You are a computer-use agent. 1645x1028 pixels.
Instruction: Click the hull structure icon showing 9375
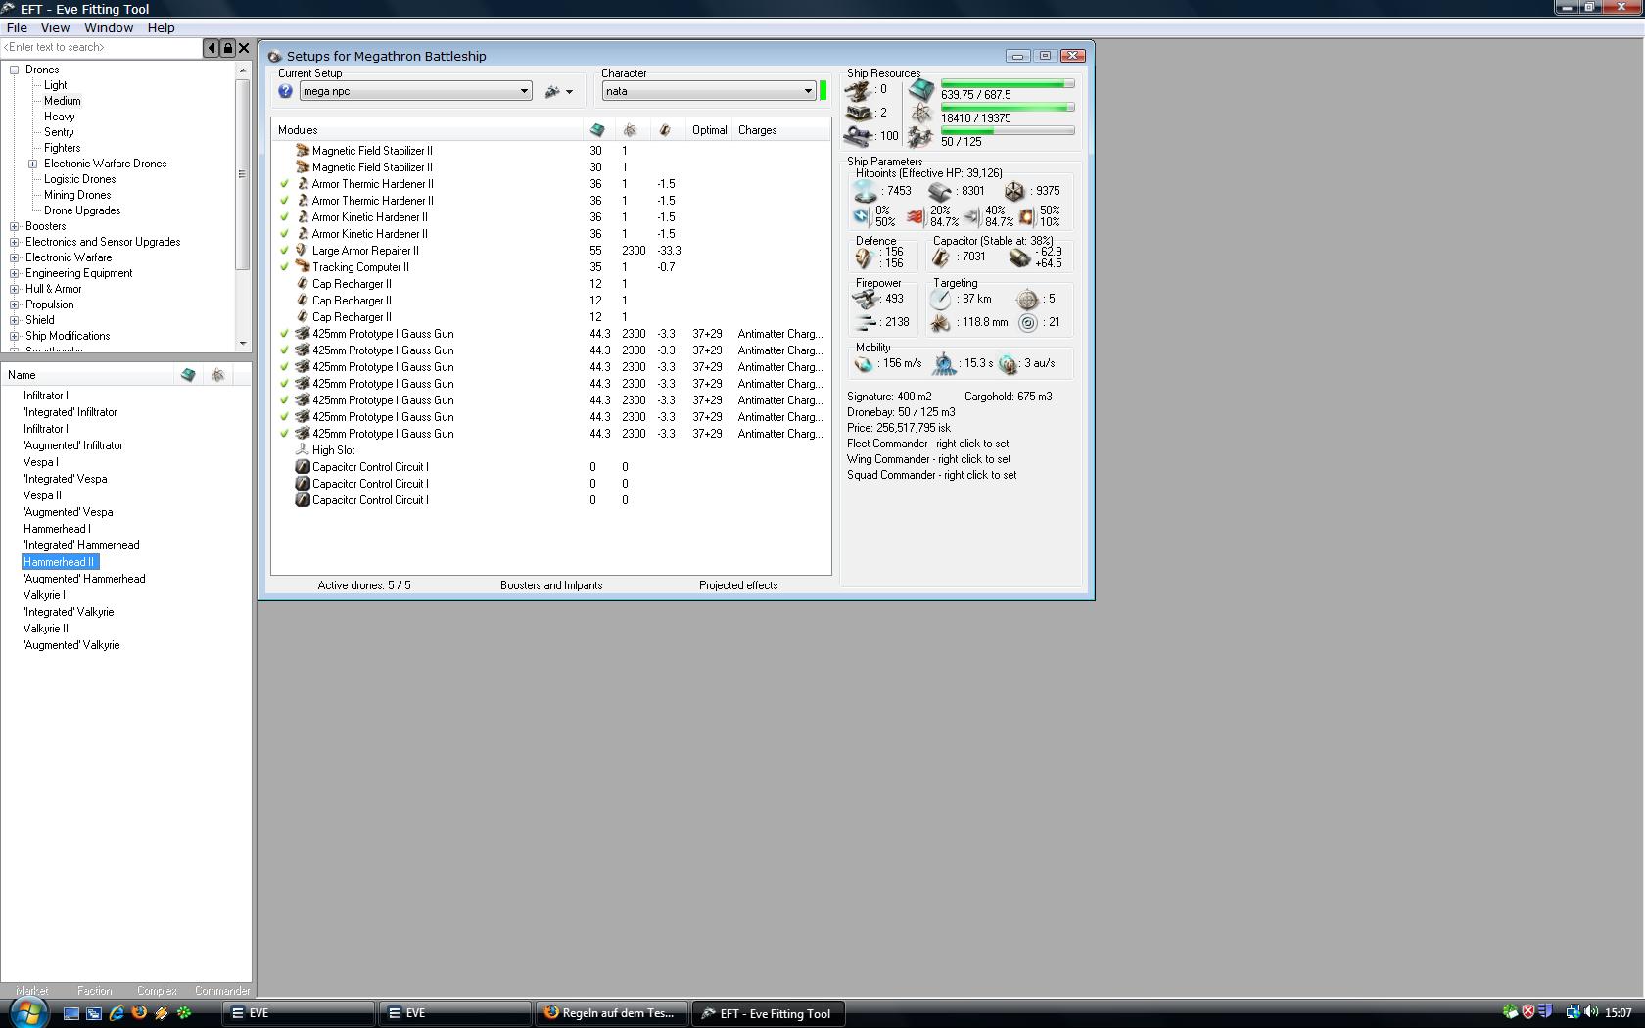(x=1014, y=191)
